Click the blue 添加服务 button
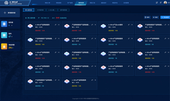This screenshot has width=170, height=101. point(165,17)
